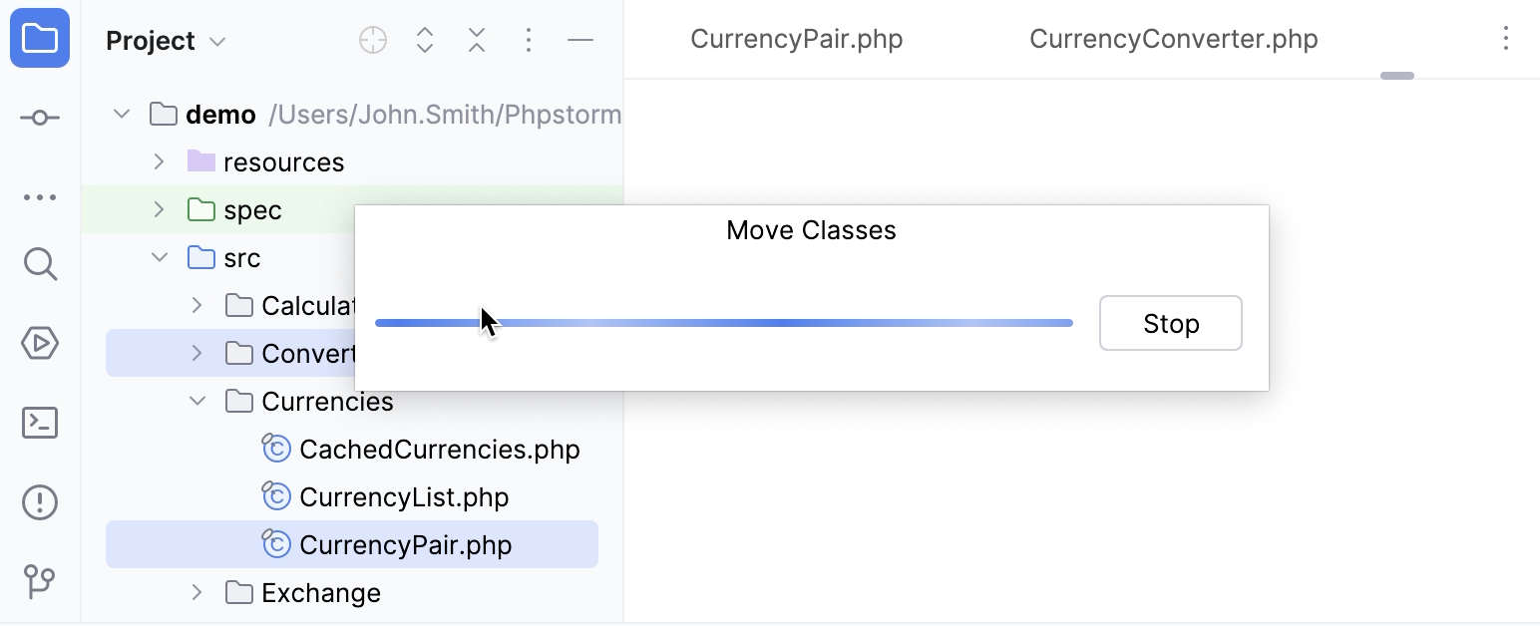This screenshot has width=1540, height=626.
Task: Open the Services tool window icon
Action: [x=40, y=344]
